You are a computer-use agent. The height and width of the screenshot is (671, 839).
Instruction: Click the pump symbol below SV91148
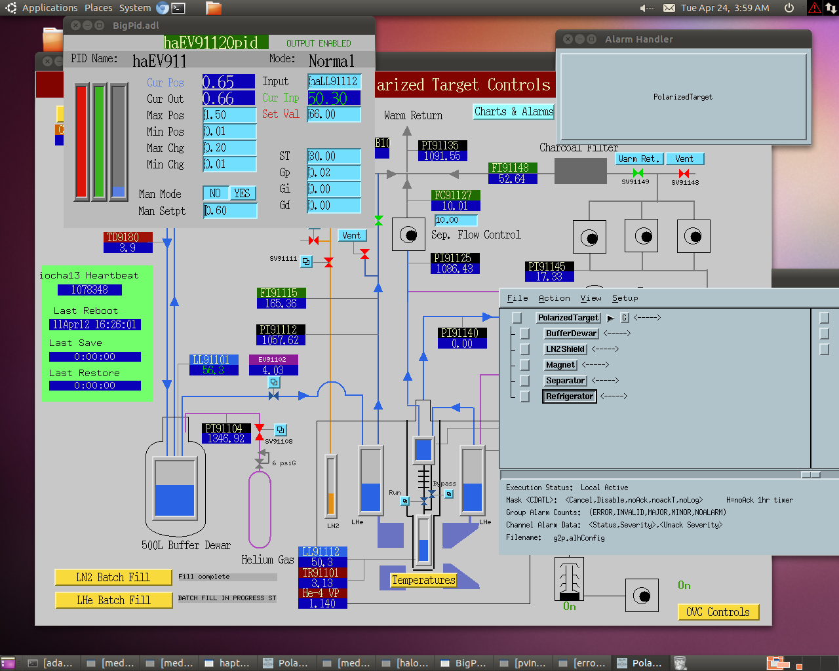693,236
